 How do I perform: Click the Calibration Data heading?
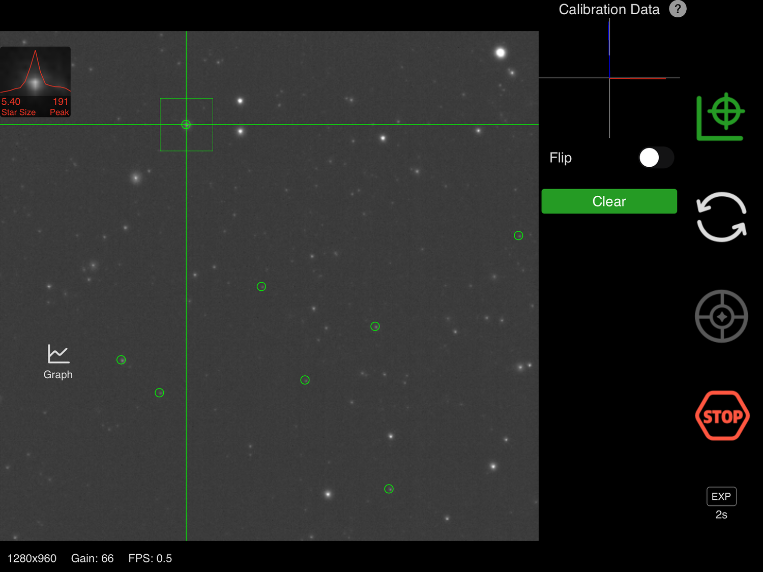[x=608, y=9]
